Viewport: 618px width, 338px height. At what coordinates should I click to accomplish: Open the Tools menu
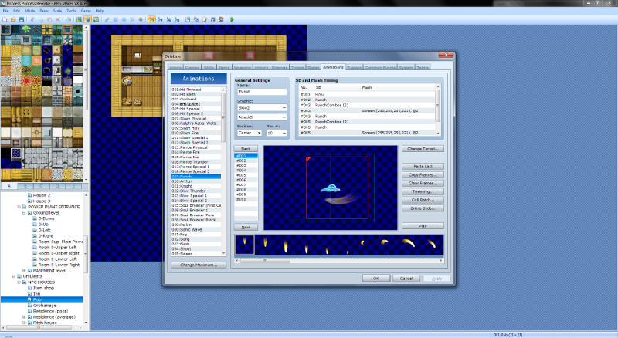(71, 11)
